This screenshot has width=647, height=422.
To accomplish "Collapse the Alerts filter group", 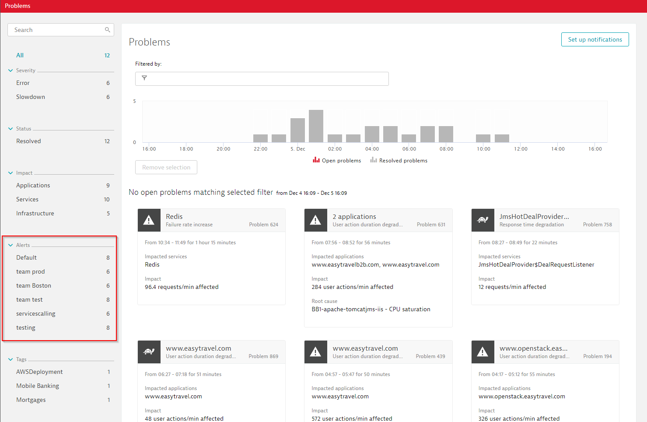I will point(10,245).
